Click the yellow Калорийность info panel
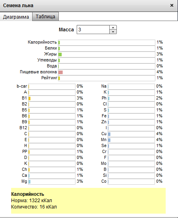 point(88,201)
